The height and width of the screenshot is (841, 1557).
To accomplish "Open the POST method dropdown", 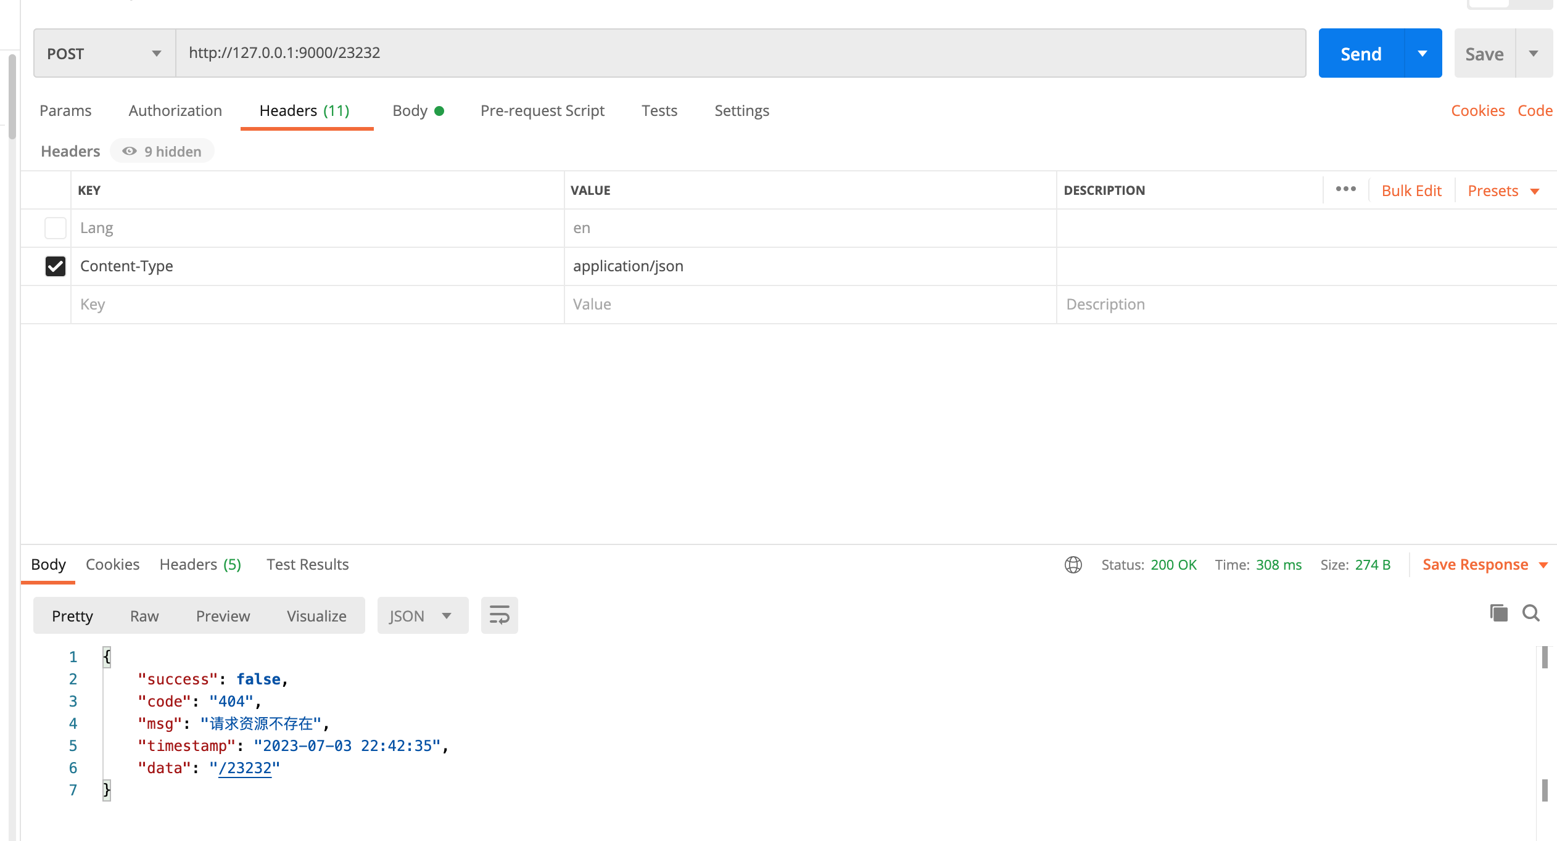I will [104, 54].
